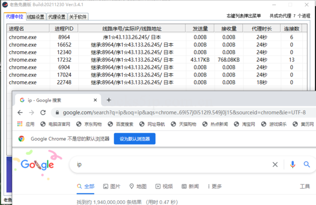Reload the Google search page
The width and height of the screenshot is (316, 205).
[x=43, y=112]
